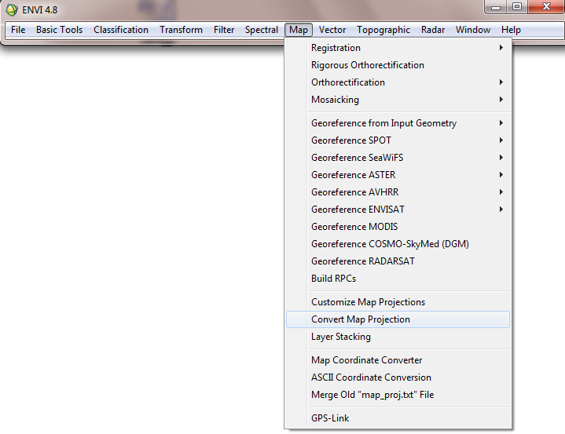Select Georeference MODIS
This screenshot has height=434, width=565.
tap(398, 227)
